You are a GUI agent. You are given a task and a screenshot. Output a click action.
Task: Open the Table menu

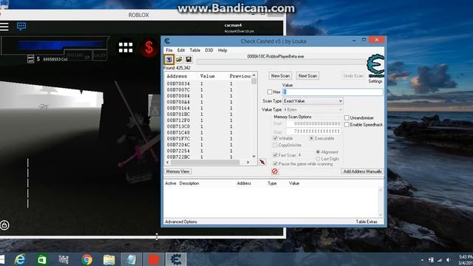[195, 50]
